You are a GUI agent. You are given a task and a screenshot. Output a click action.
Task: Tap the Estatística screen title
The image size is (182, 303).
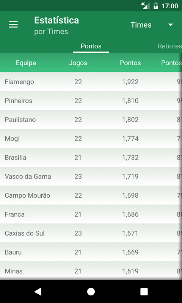pyautogui.click(x=56, y=20)
